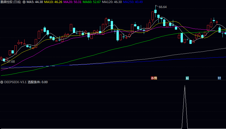
Task: Select the lowest candlestick near 37.68
Action: tap(4, 60)
